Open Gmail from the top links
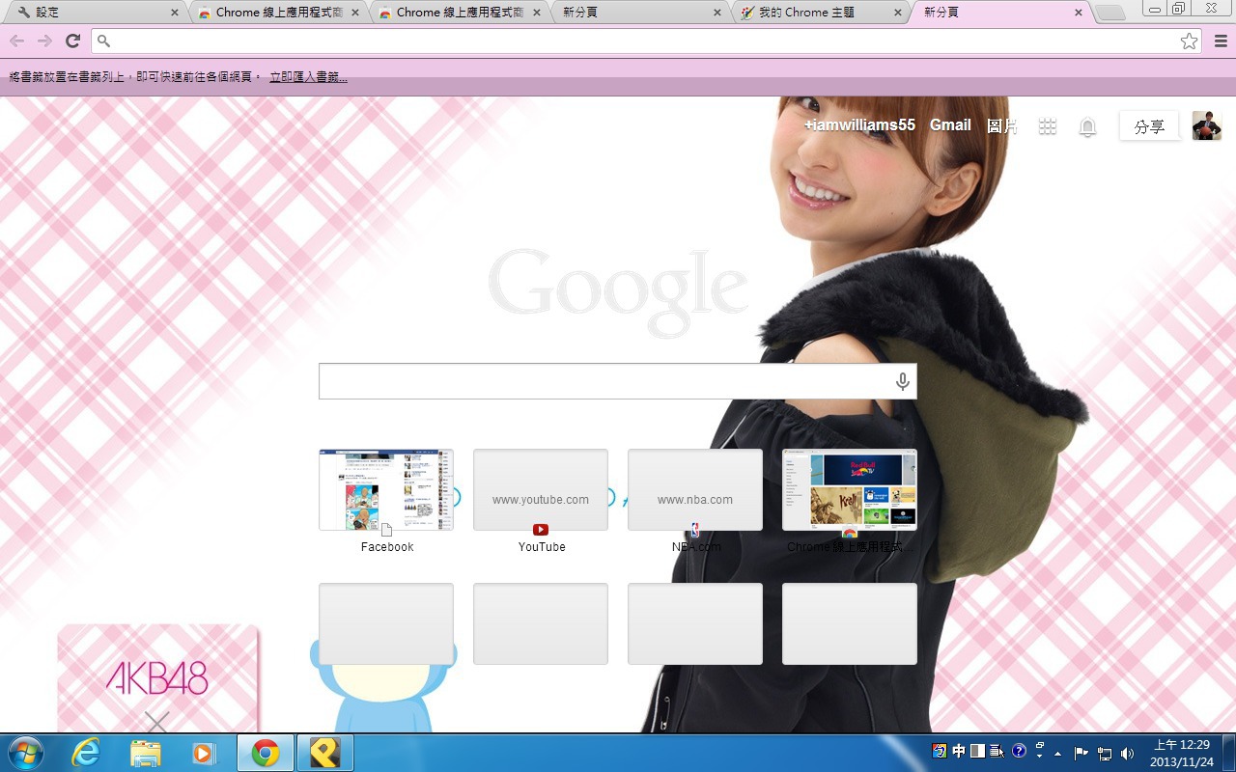This screenshot has height=772, width=1236. tap(950, 125)
